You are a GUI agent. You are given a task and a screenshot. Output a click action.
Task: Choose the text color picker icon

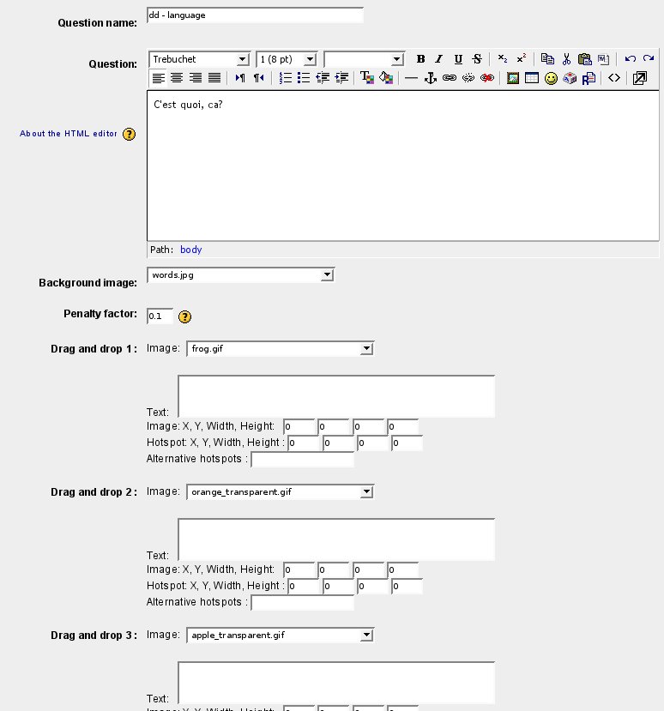367,78
